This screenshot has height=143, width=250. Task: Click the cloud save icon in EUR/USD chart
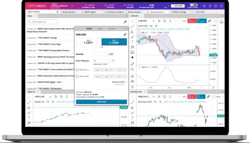215,21
